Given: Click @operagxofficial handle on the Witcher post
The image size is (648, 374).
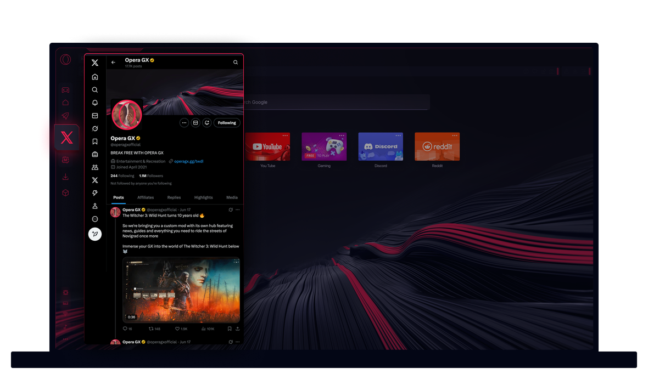Looking at the screenshot, I should pos(161,209).
